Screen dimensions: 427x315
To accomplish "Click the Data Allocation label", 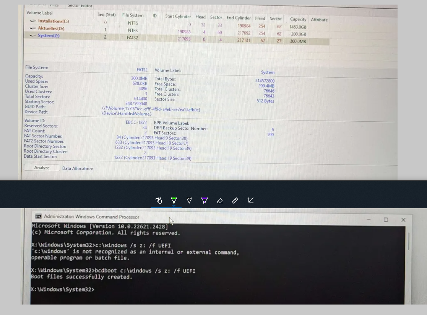I will 78,168.
